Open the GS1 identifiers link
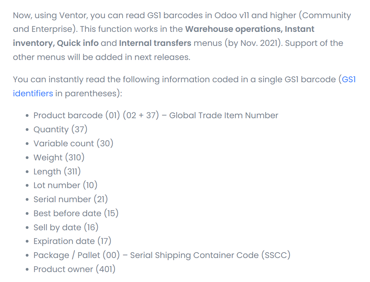Image resolution: width=370 pixels, height=282 pixels. [x=33, y=94]
